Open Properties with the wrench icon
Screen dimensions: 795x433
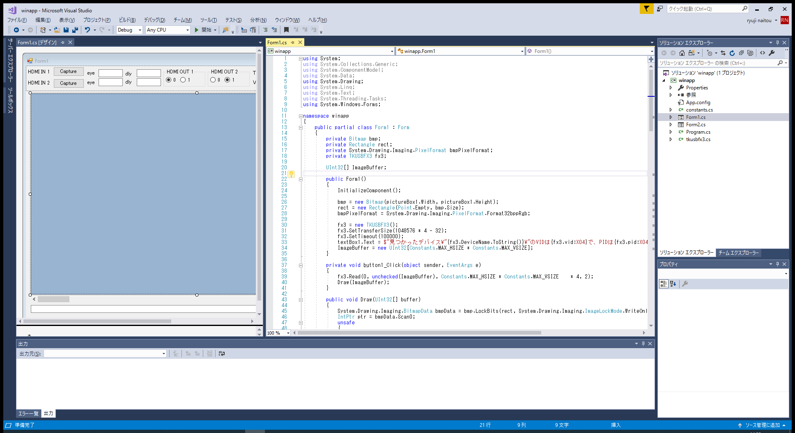(x=772, y=53)
